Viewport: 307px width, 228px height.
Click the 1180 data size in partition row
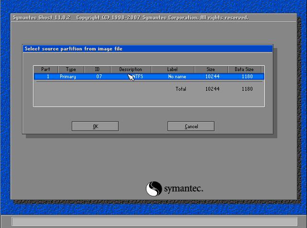pos(247,76)
